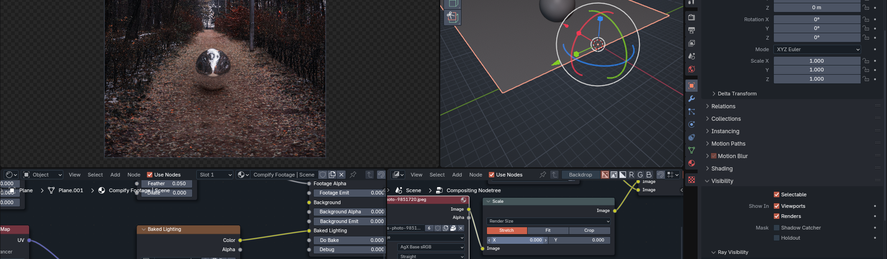Show color and alpha backdrop channel
The image size is (887, 259).
[x=605, y=175]
